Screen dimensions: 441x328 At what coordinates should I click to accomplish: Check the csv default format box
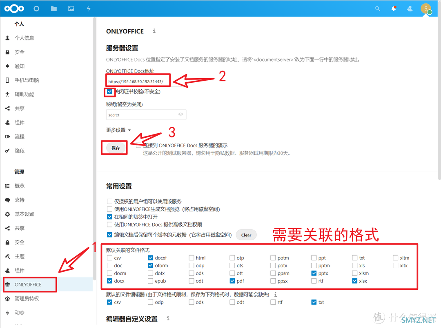[110, 258]
